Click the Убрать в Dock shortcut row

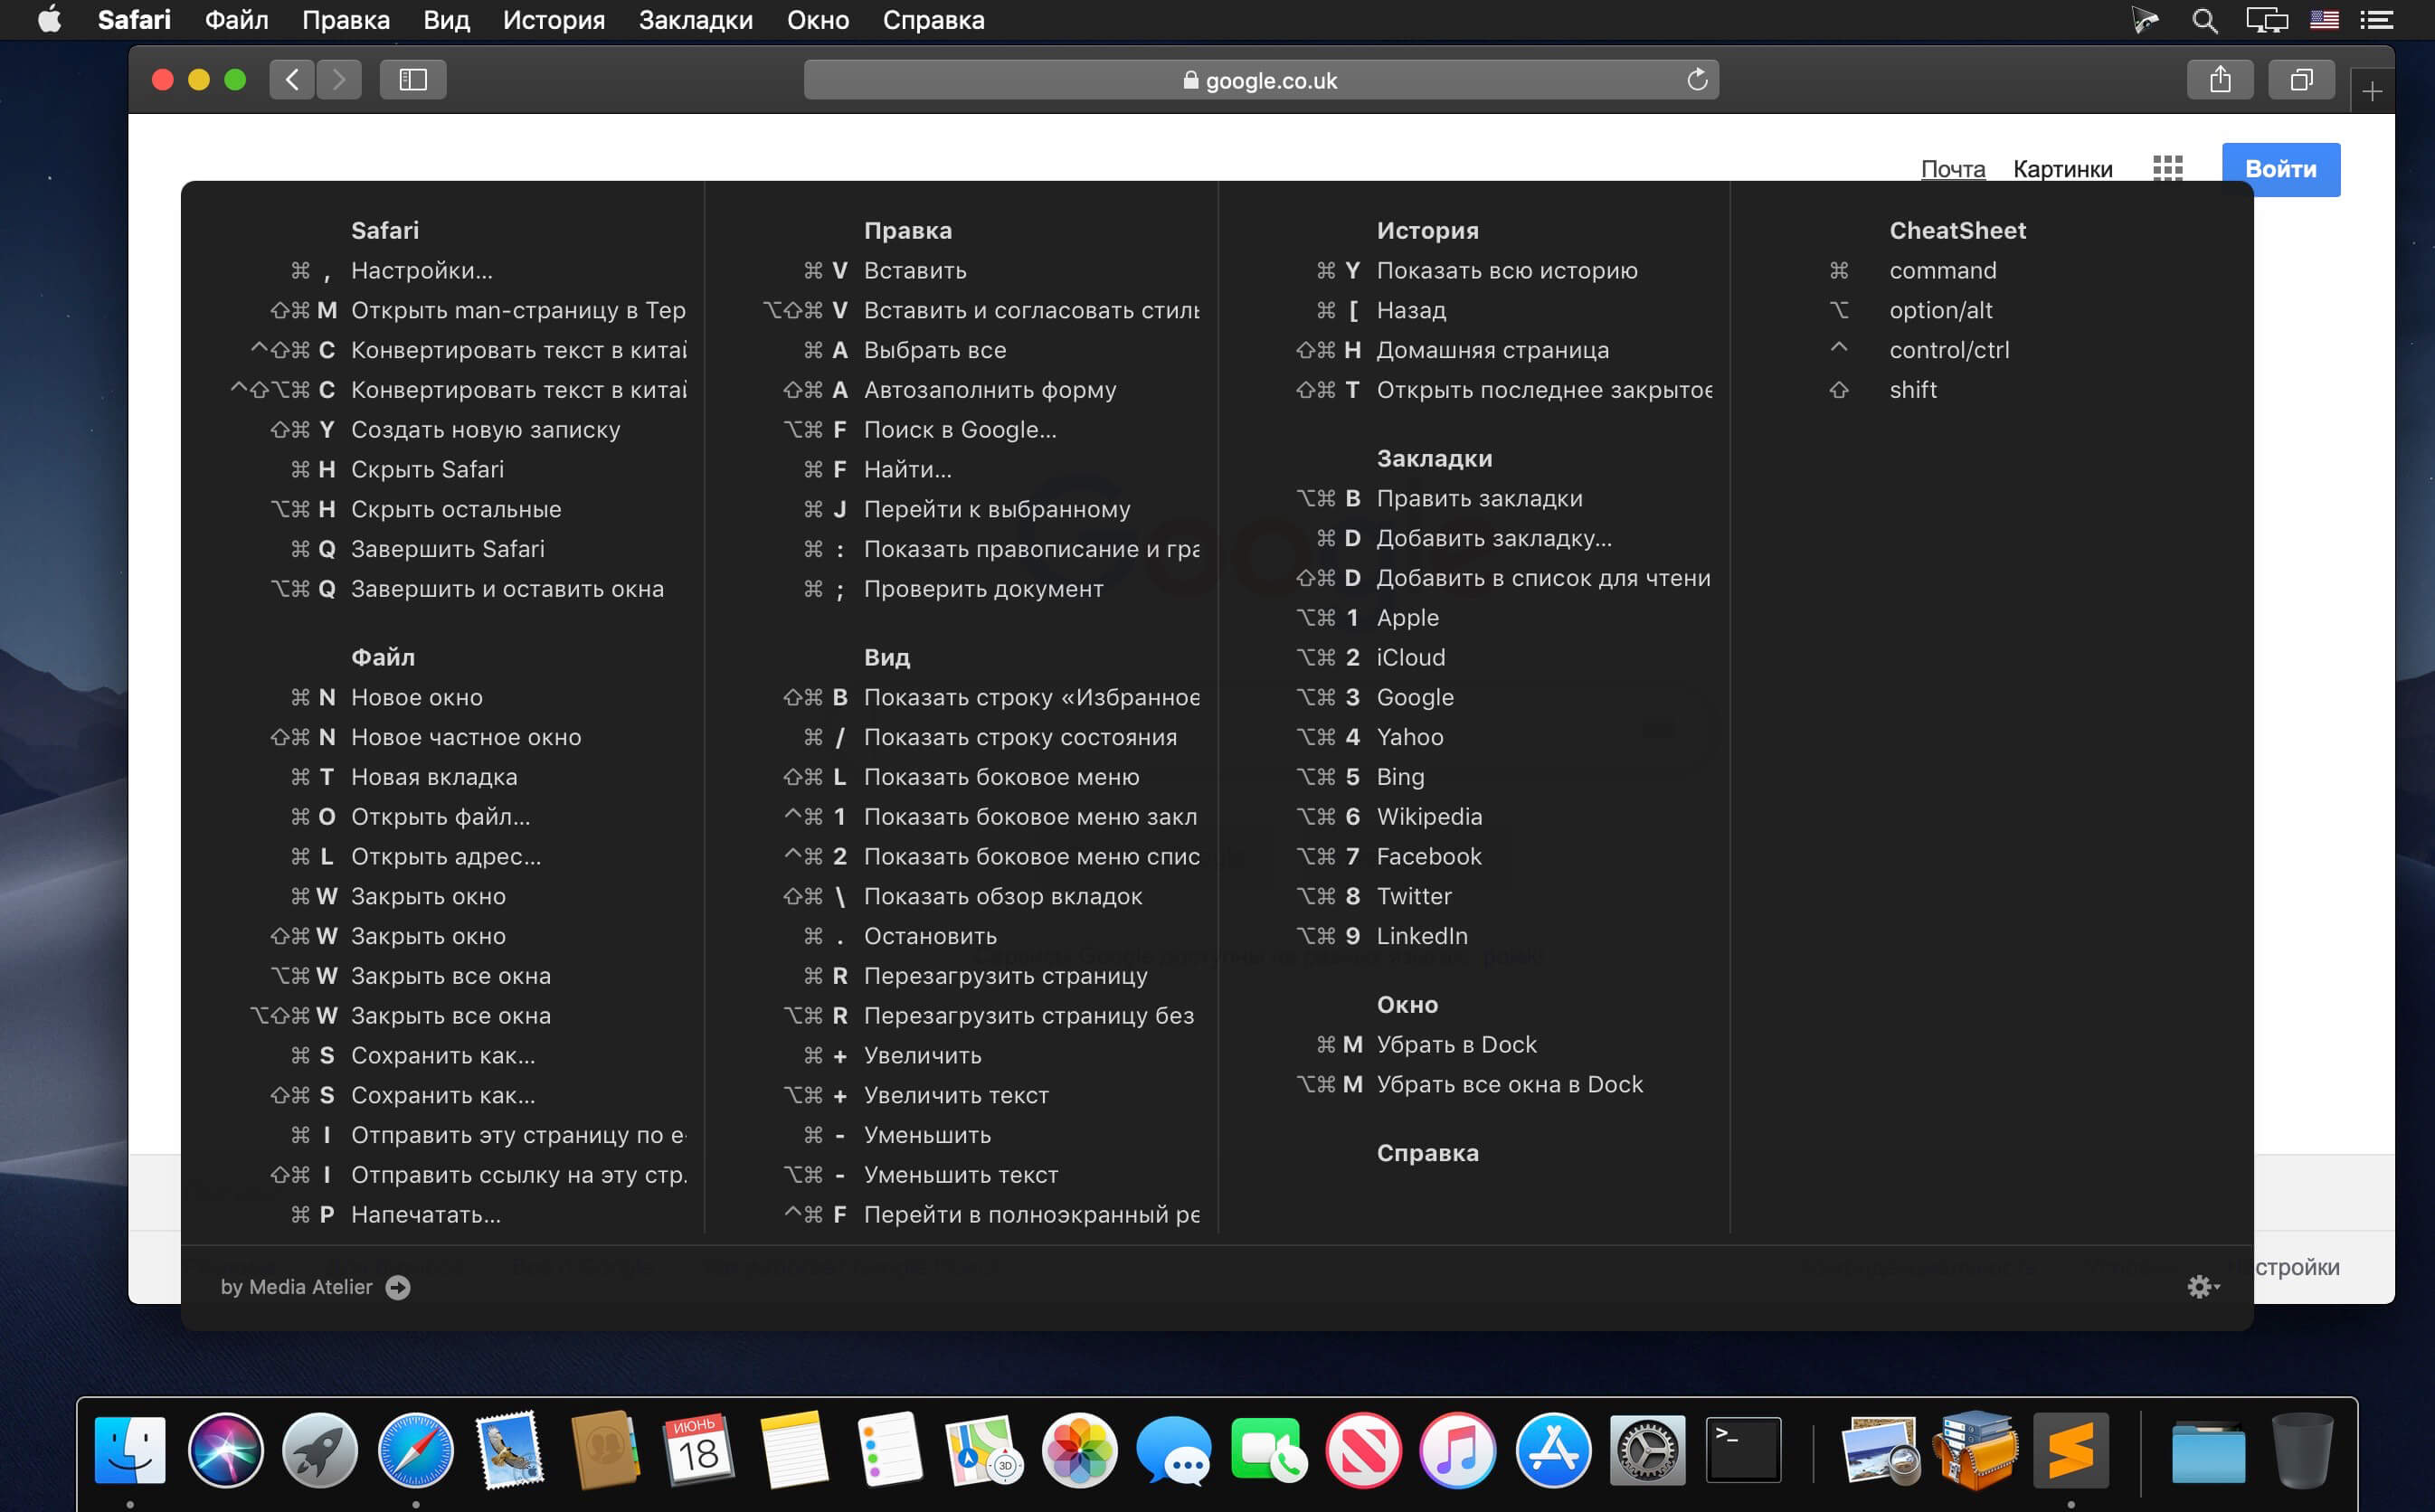point(1426,1045)
